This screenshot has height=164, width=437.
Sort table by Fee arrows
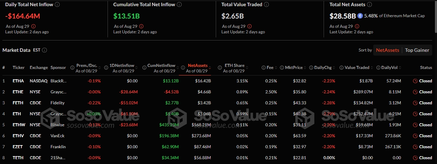click(x=275, y=68)
